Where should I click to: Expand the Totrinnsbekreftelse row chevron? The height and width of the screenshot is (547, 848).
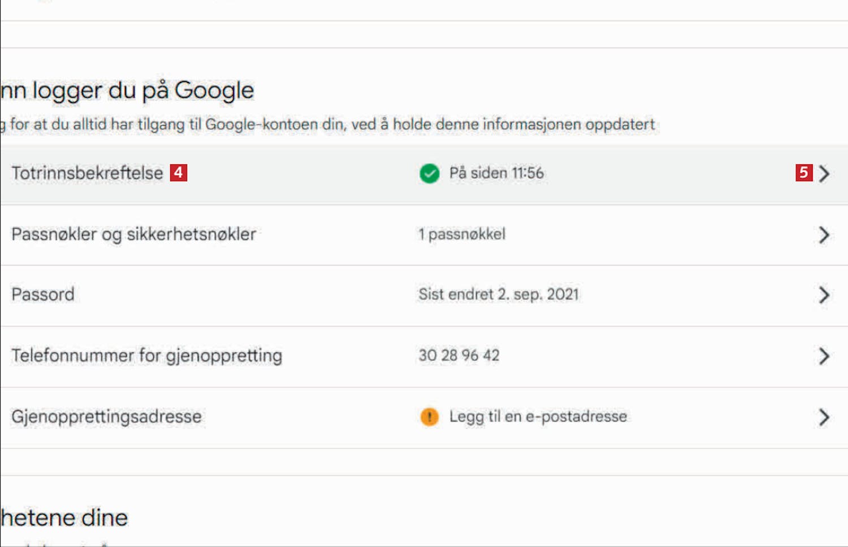point(824,173)
